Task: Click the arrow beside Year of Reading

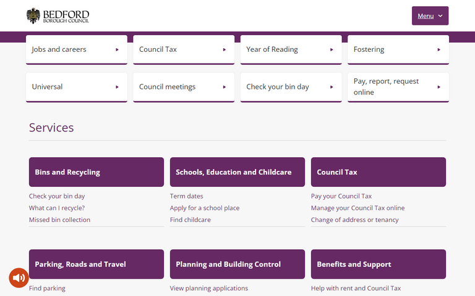Action: [x=332, y=50]
